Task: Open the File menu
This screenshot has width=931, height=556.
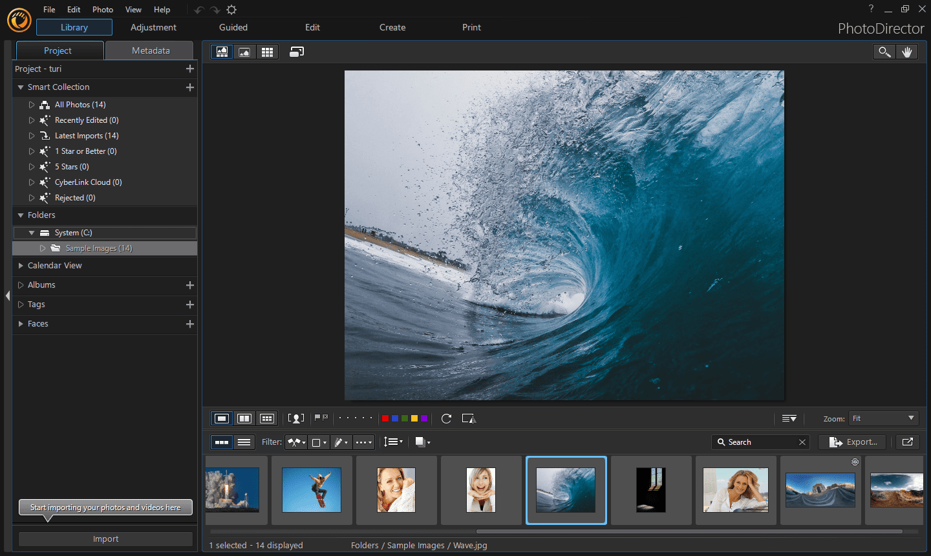Action: [49, 10]
